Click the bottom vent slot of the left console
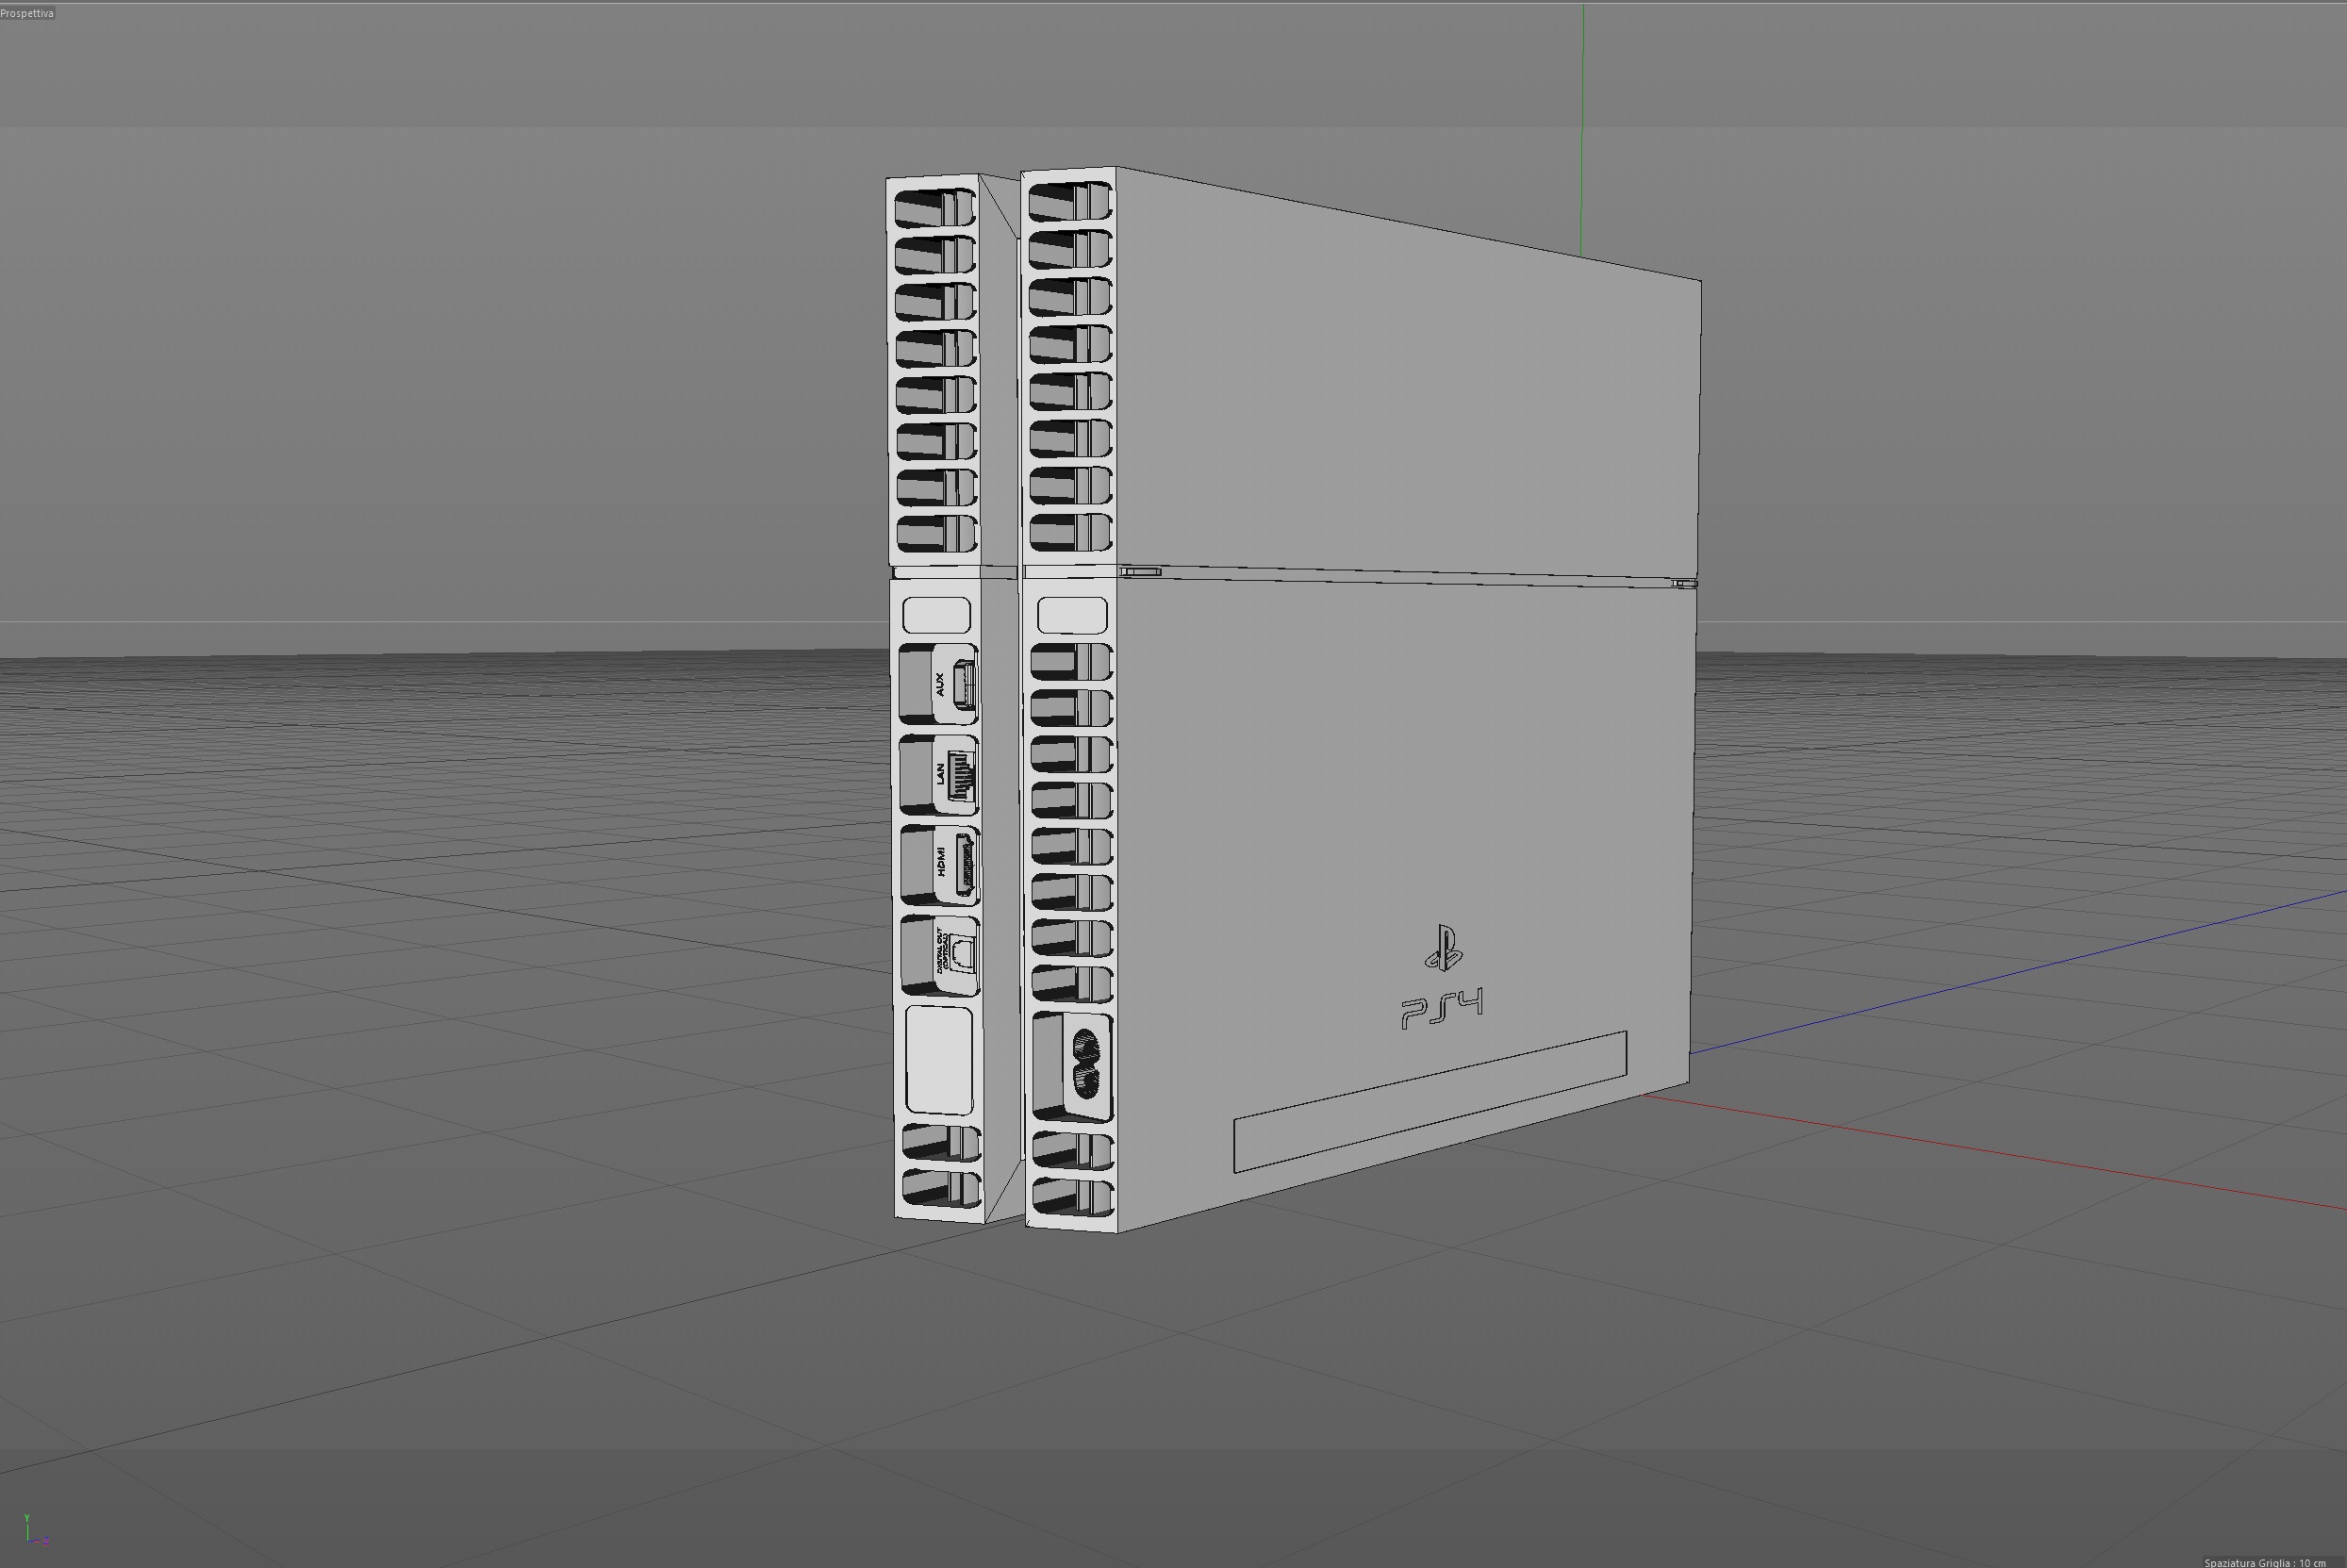Image resolution: width=2347 pixels, height=1568 pixels. [x=940, y=1187]
